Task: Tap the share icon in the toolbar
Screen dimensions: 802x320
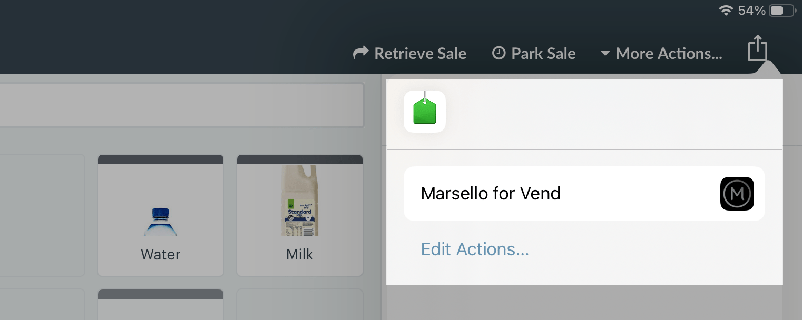Action: click(758, 48)
